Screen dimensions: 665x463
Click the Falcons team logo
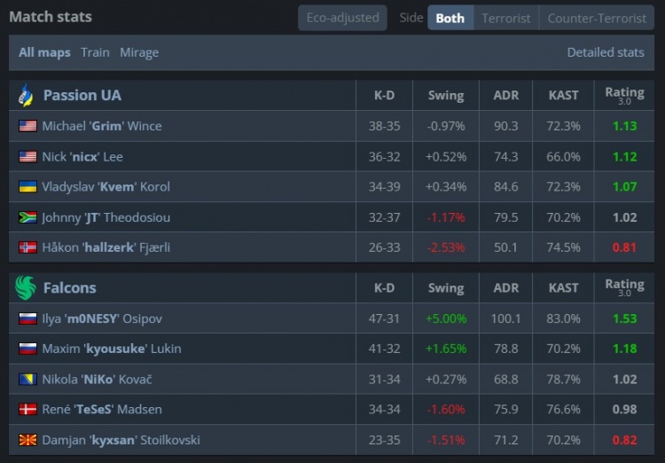pyautogui.click(x=27, y=287)
